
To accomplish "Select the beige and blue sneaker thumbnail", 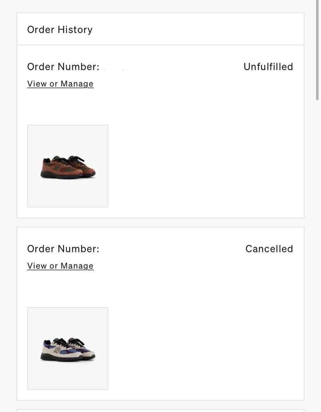I will coord(68,348).
